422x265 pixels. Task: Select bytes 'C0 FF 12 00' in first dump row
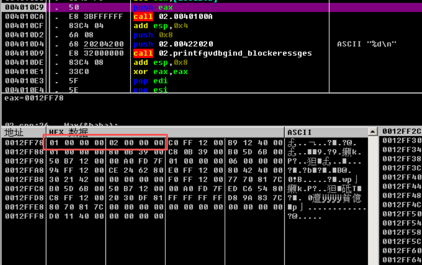pos(196,143)
